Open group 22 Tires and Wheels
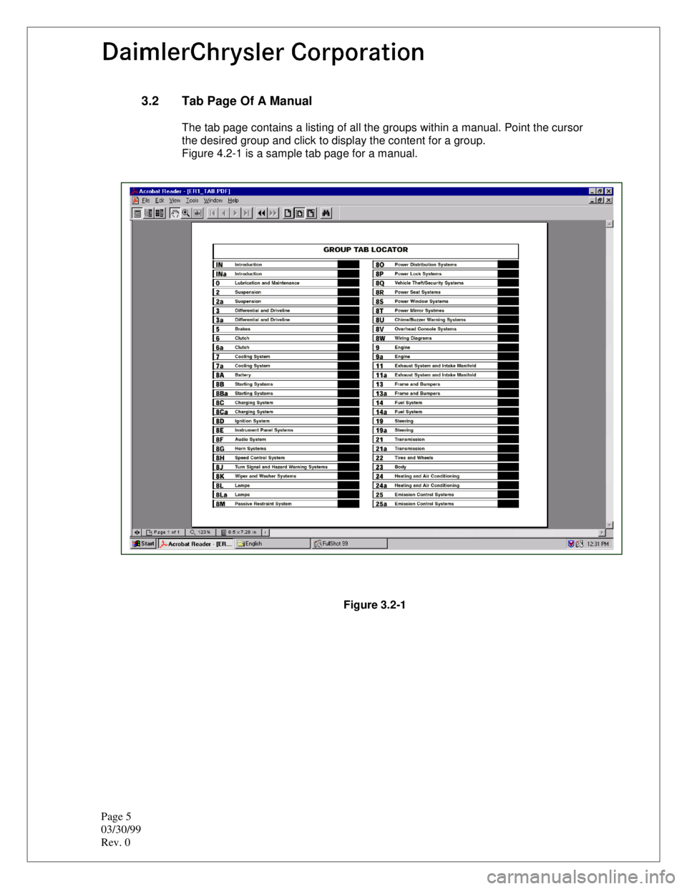The image size is (687, 889). 446,458
